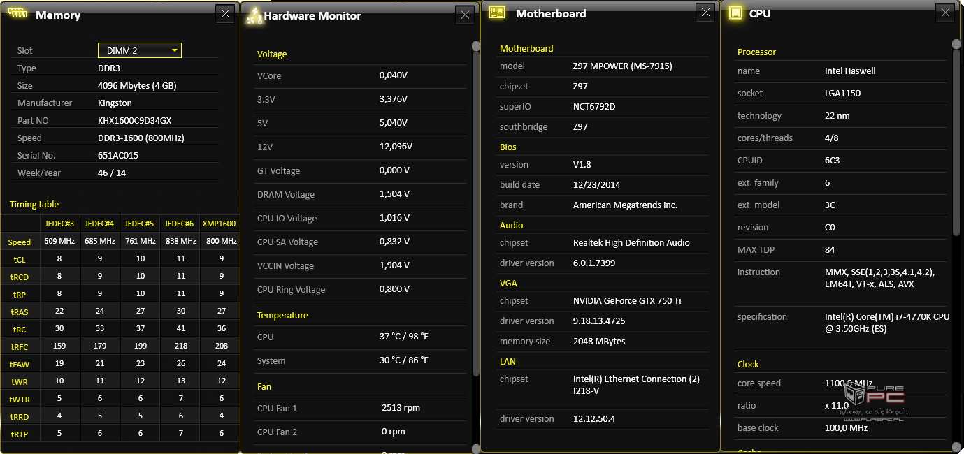This screenshot has width=964, height=454.
Task: Click the "tRFC" row label
Action: coord(20,346)
